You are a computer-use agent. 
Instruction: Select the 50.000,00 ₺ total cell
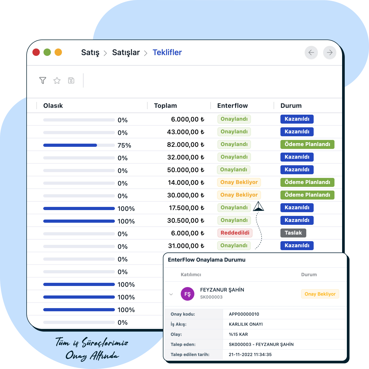coord(186,170)
